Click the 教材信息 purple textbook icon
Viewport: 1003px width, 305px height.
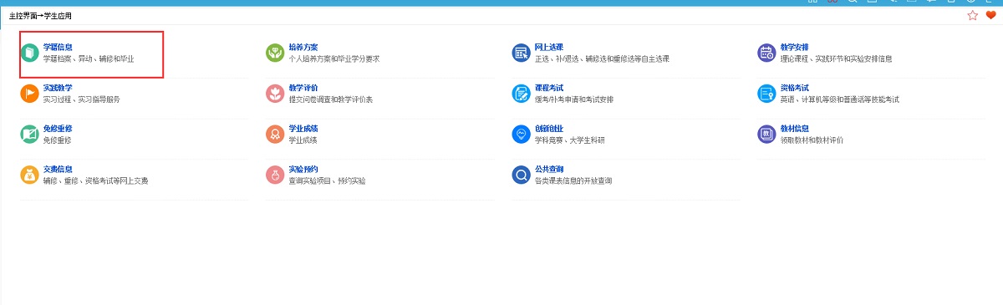(x=766, y=135)
